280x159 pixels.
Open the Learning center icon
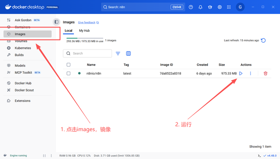(x=210, y=7)
